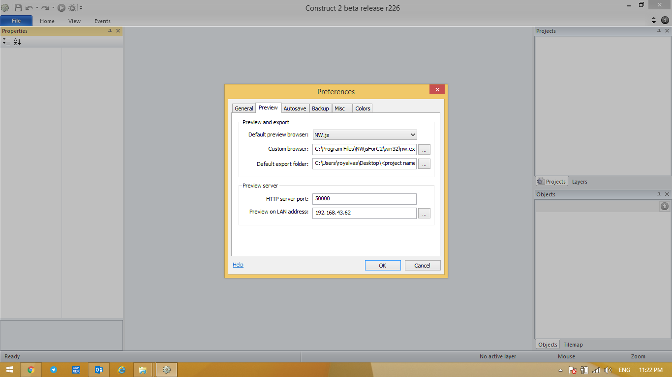The height and width of the screenshot is (377, 672).
Task: Show hidden tray icons arrow
Action: click(560, 370)
